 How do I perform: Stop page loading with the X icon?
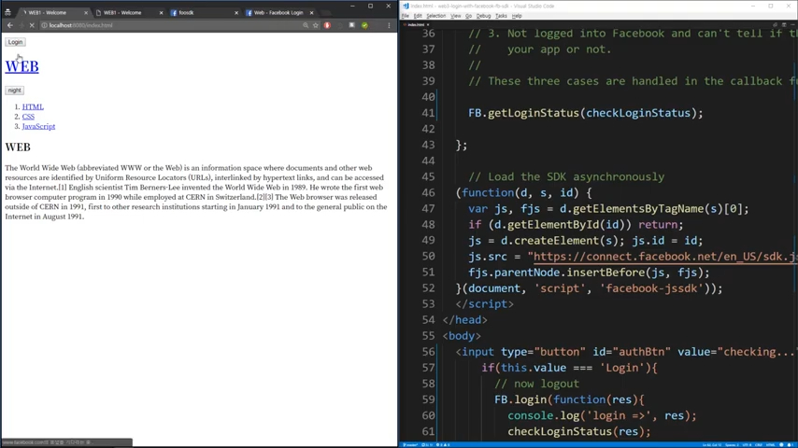pos(32,25)
